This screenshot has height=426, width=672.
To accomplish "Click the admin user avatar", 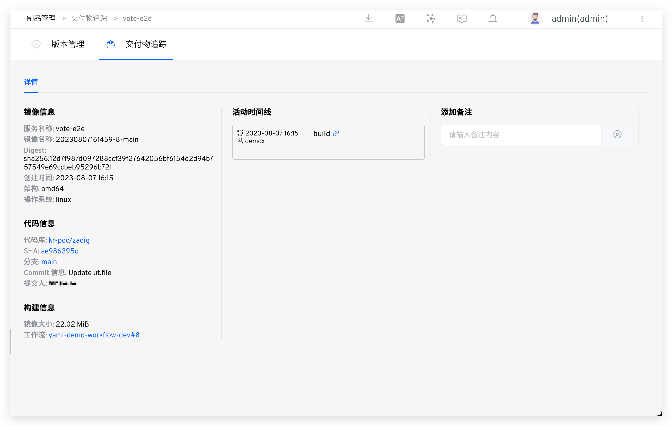I will pyautogui.click(x=535, y=19).
